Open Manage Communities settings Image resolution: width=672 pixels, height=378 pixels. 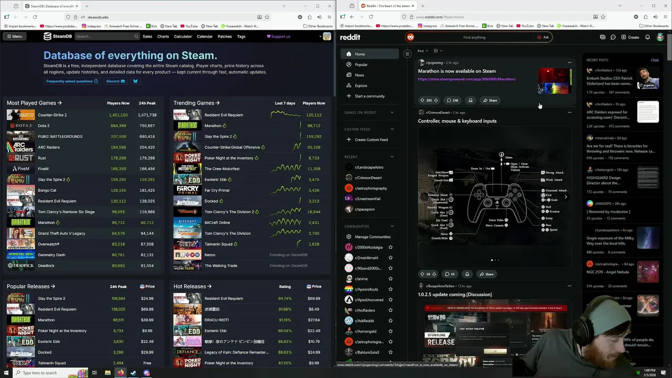(x=370, y=237)
